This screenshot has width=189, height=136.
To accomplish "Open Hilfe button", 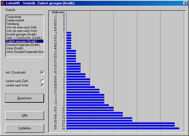I will click(x=24, y=115).
